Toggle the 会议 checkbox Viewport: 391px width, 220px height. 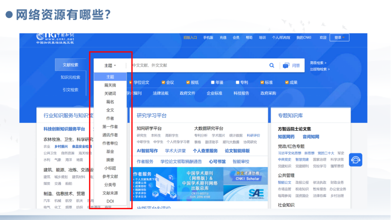(x=163, y=82)
